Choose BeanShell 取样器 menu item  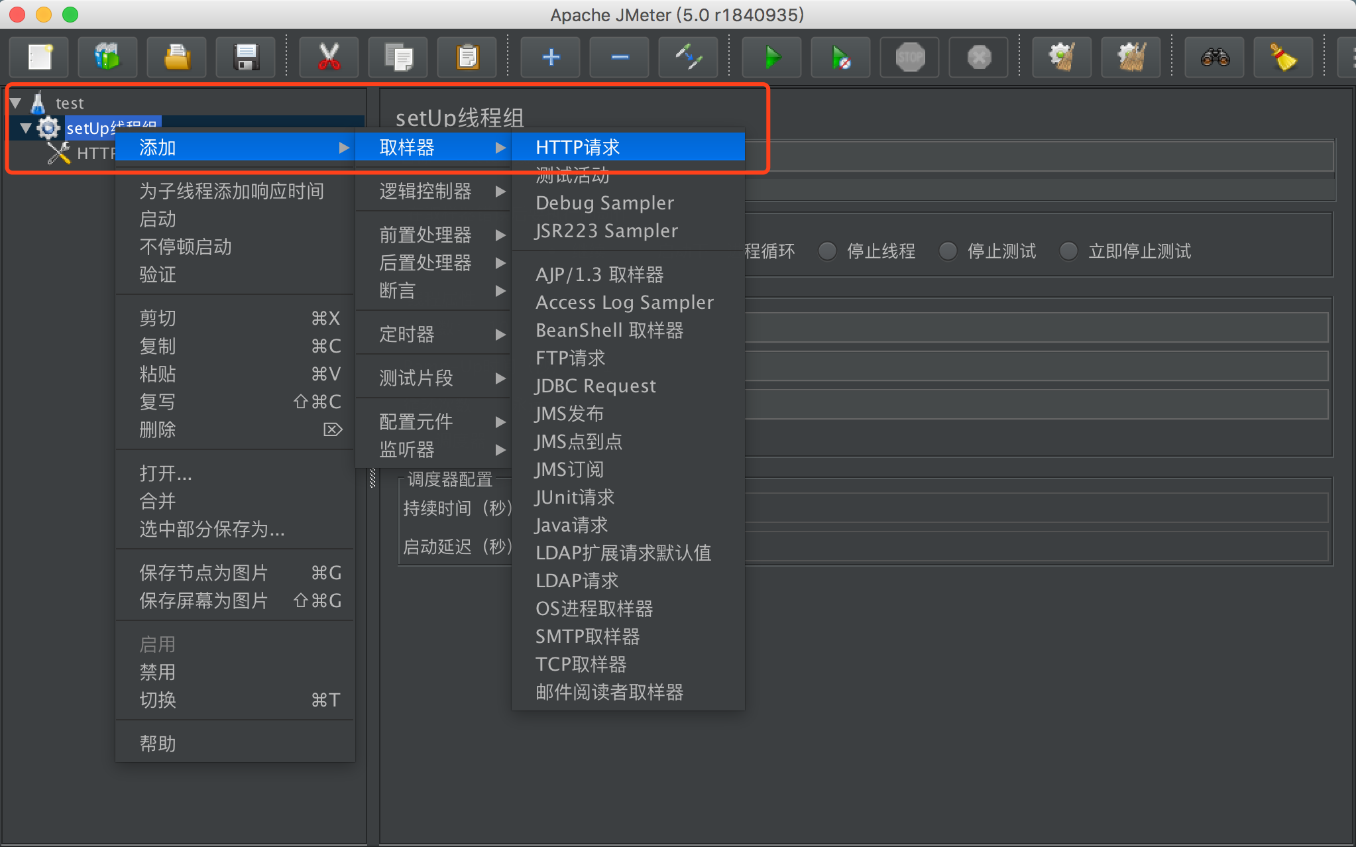pos(628,330)
